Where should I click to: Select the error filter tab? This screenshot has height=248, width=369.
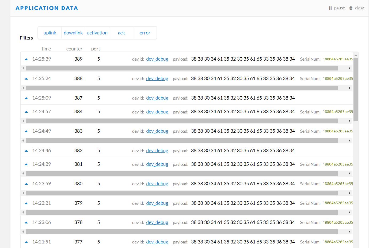click(145, 33)
